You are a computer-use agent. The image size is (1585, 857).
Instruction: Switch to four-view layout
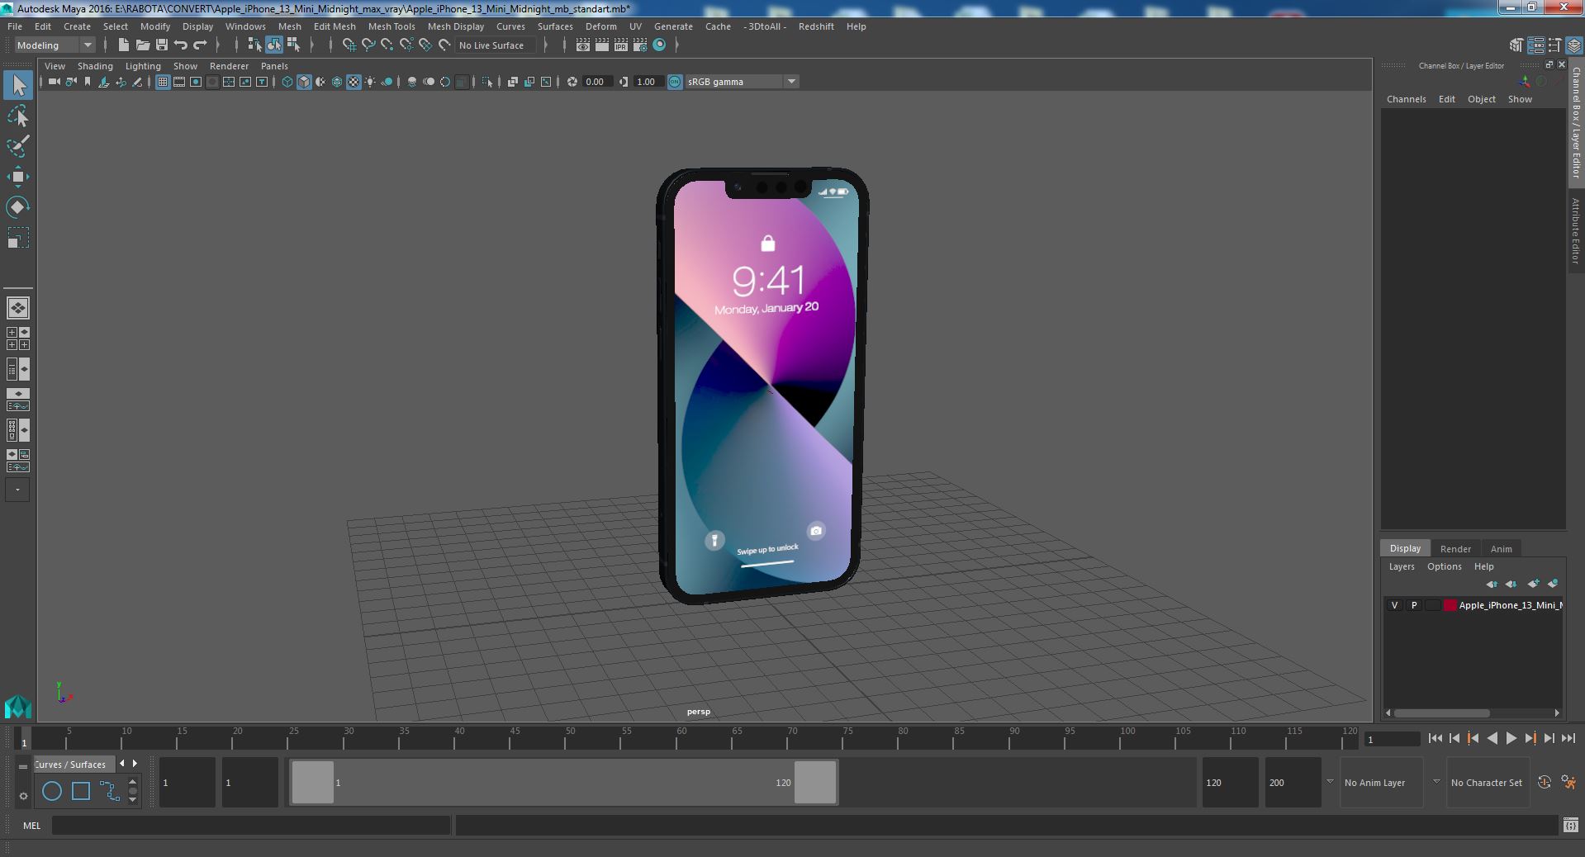18,339
